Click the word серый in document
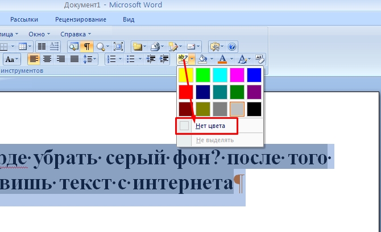Screen dimensions: 381x232 [x=136, y=159]
